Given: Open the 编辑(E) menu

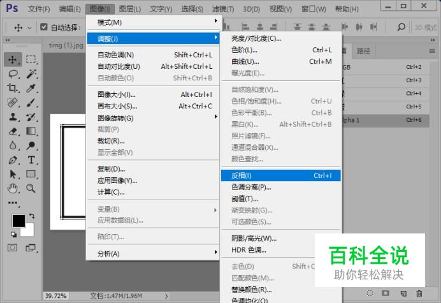Looking at the screenshot, I should point(69,9).
